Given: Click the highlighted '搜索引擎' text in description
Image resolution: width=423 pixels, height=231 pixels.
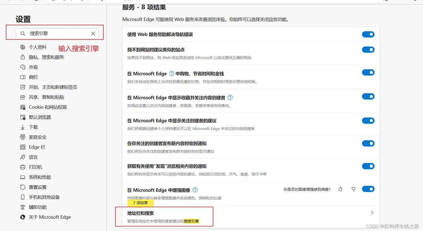Looking at the screenshot, I should 192,221.
